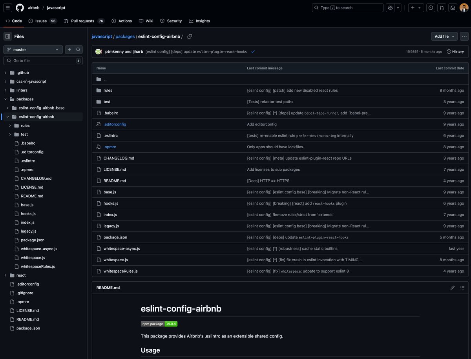
Task: Open the hamburger navigation menu
Action: 8,7
